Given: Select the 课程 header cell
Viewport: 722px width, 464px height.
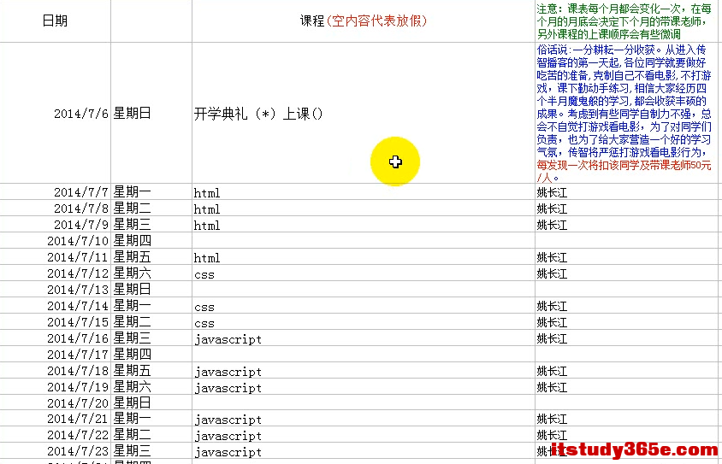Looking at the screenshot, I should 363,21.
